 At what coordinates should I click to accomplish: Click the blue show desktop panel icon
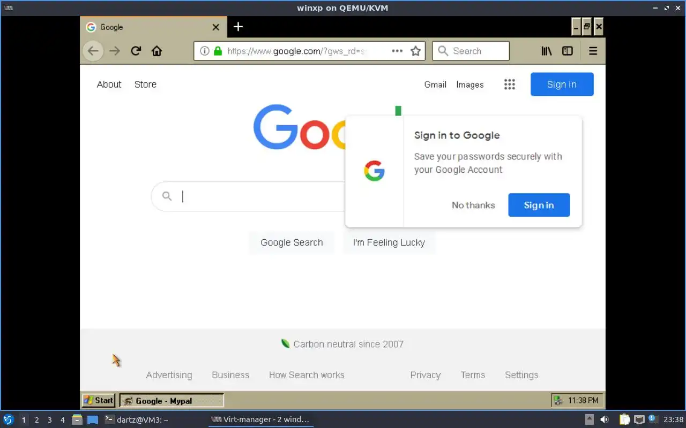click(x=93, y=419)
